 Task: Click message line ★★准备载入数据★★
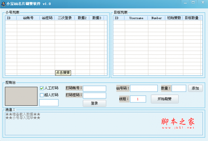tap(23, 114)
